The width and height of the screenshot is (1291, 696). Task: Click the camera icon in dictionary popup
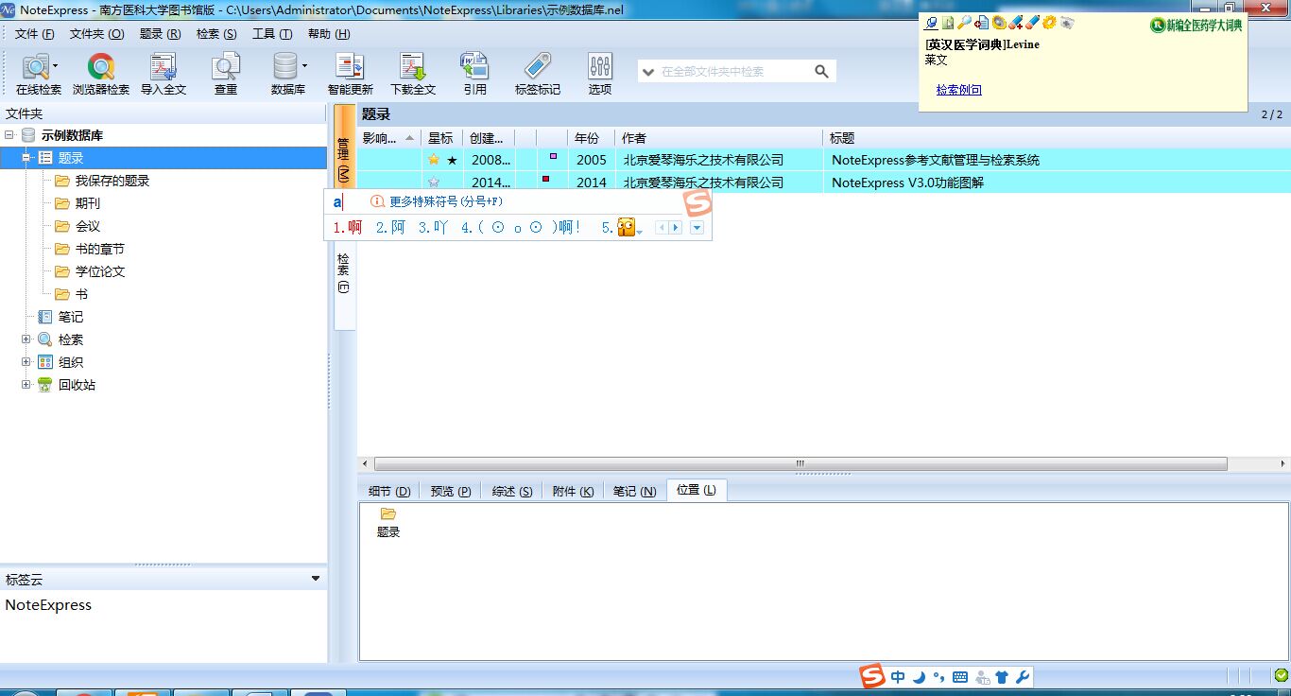coord(1067,23)
